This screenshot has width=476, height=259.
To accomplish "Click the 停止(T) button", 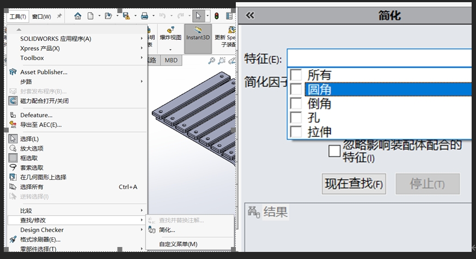I will point(428,184).
